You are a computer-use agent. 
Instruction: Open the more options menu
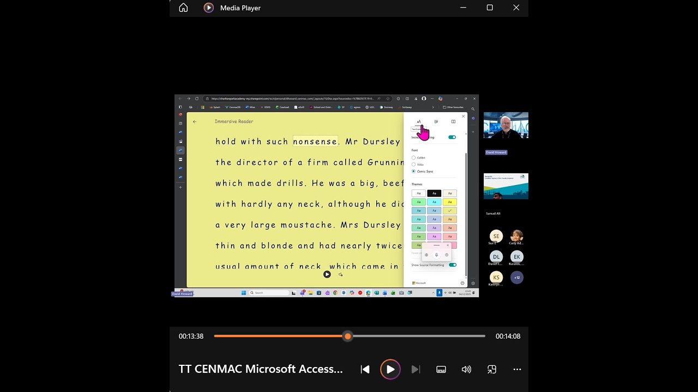tap(517, 369)
